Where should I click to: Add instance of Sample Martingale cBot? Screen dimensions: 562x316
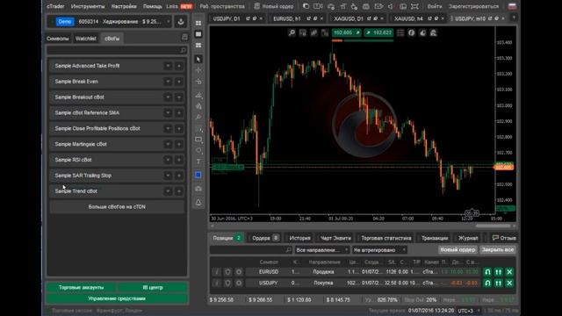[x=179, y=144]
